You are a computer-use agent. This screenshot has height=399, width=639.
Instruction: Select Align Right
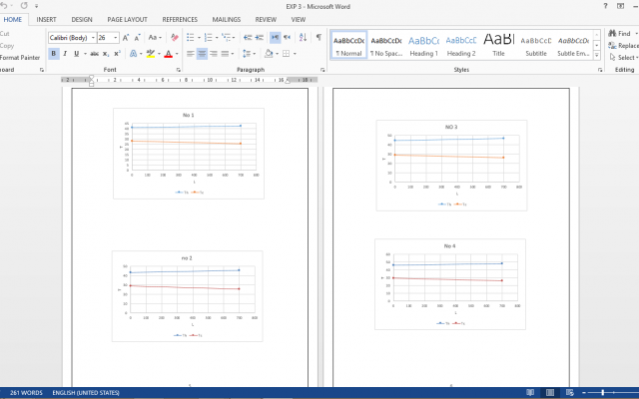[x=213, y=54]
